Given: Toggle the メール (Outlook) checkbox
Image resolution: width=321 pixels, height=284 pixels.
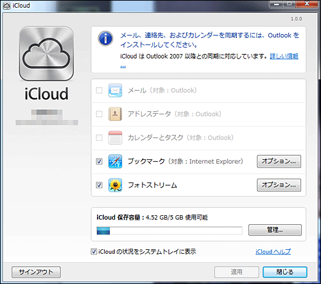Looking at the screenshot, I should point(99,91).
